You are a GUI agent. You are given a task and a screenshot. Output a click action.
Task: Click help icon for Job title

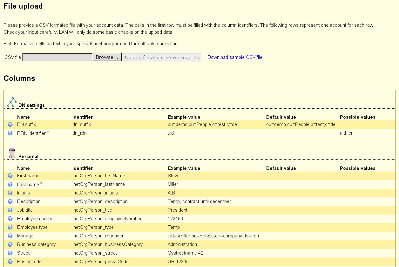10,210
